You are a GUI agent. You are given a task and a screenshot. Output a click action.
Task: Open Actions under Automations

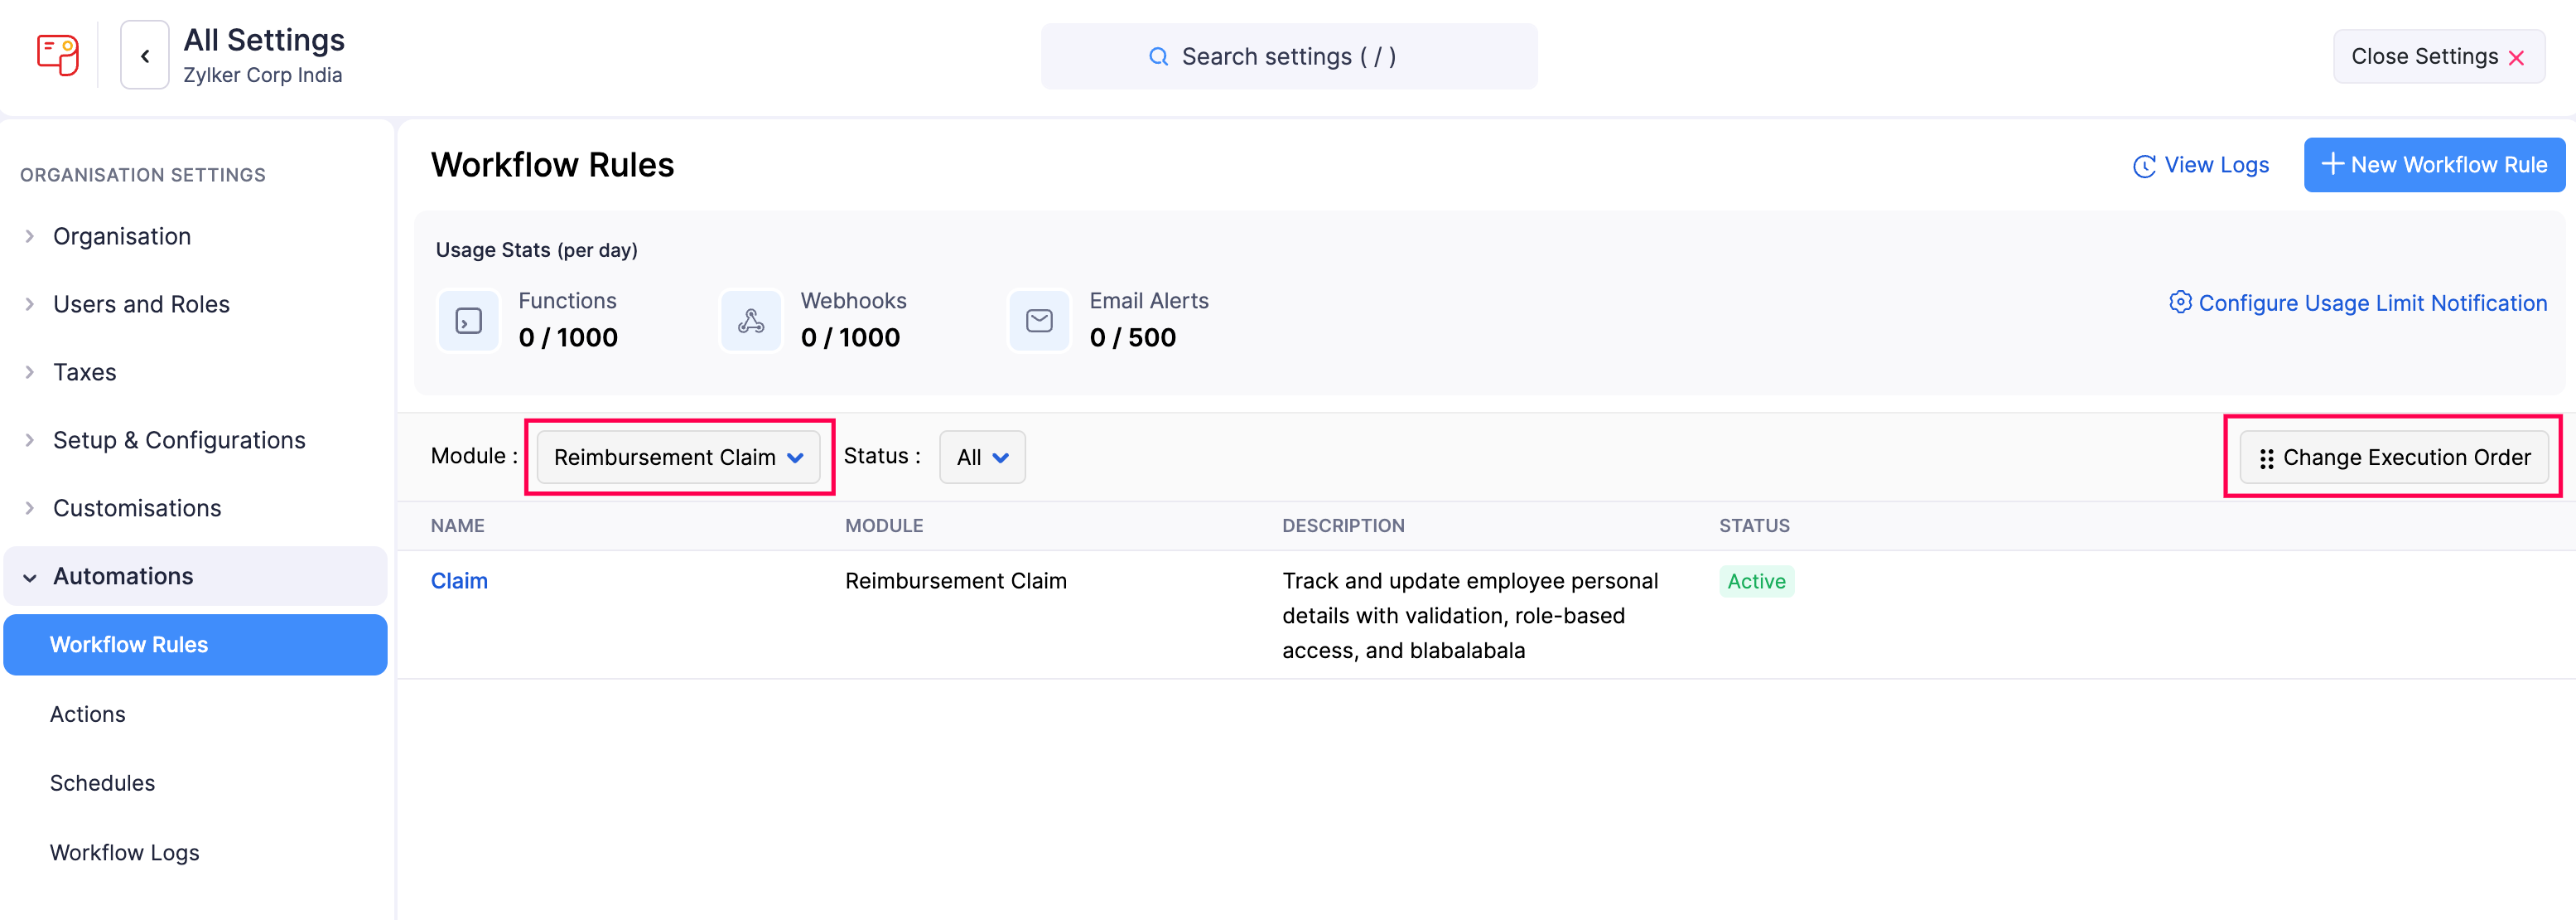click(x=88, y=714)
